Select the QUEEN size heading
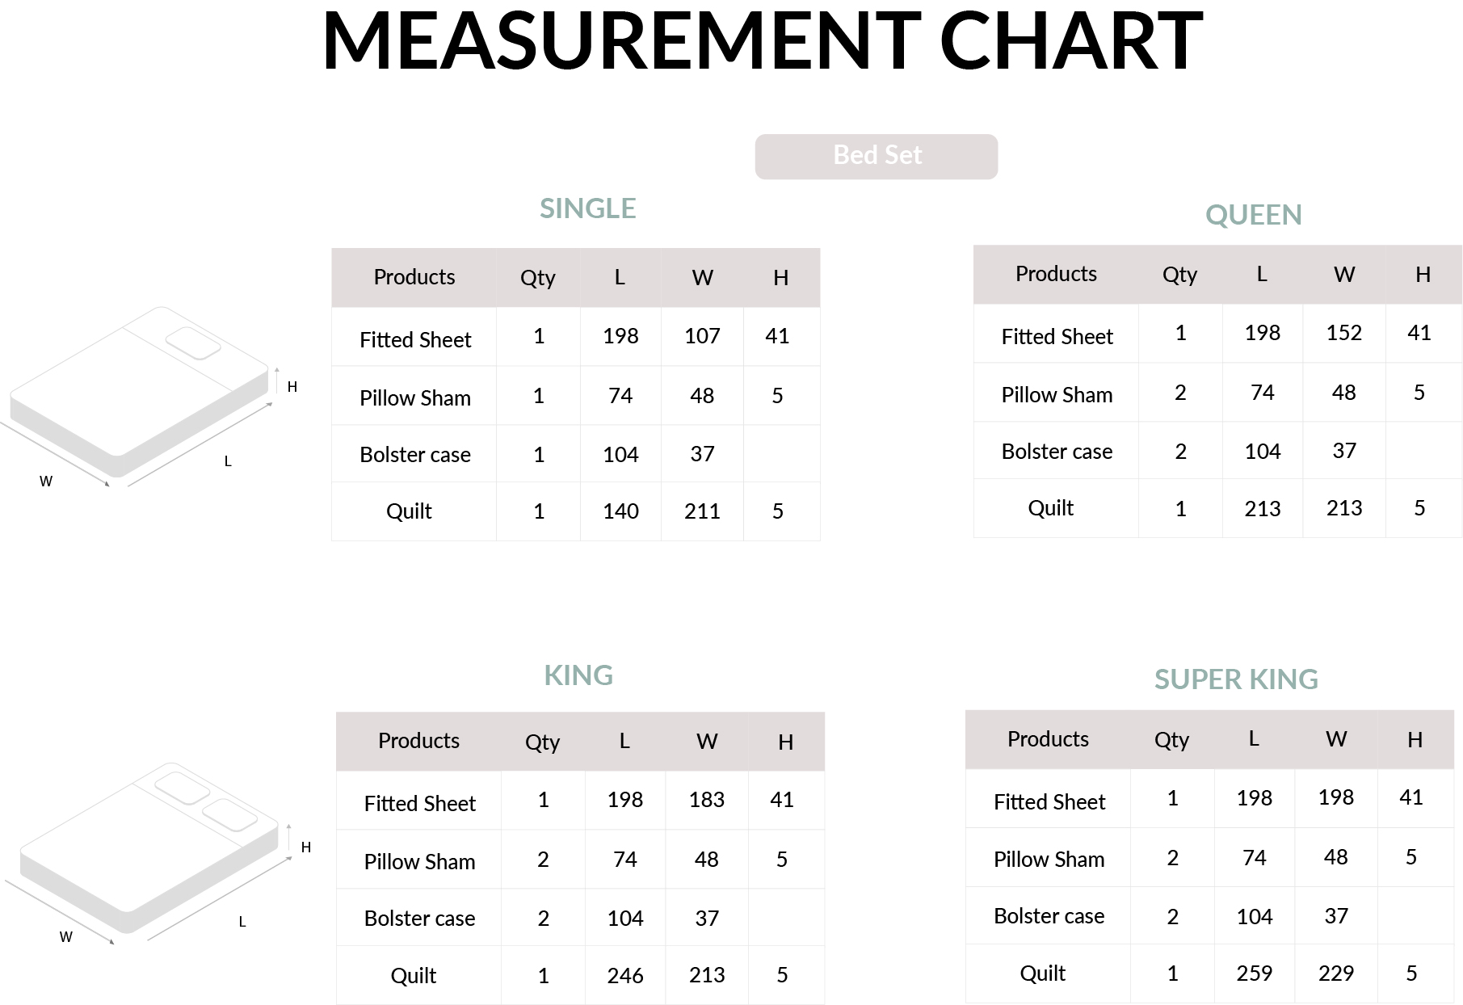 [1253, 215]
